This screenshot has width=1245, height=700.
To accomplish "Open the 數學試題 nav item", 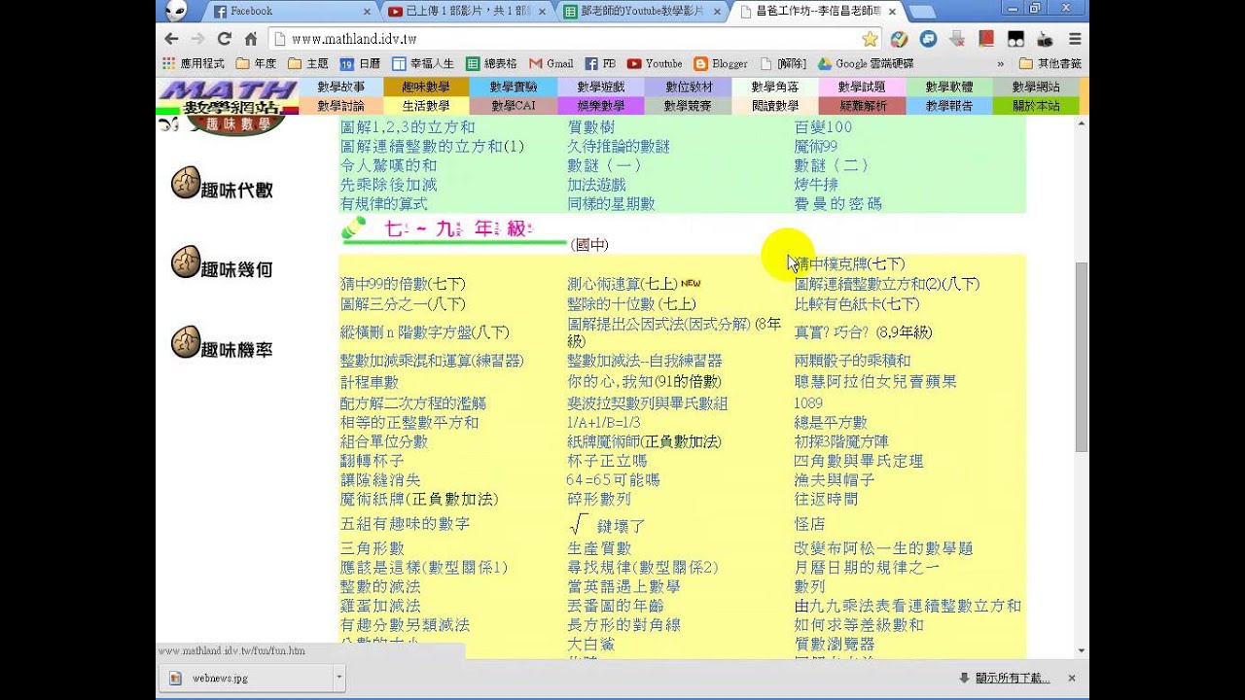I will 862,87.
